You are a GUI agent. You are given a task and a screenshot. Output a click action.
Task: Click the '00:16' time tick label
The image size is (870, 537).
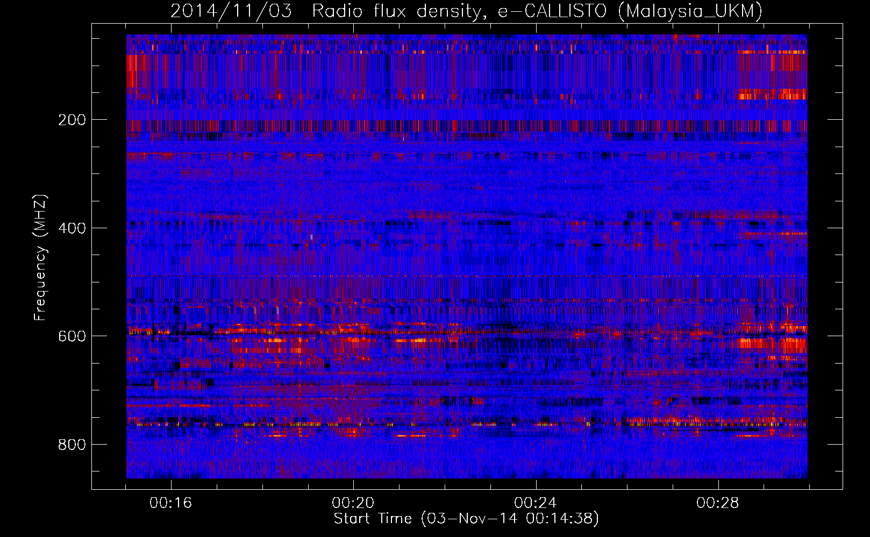coord(171,503)
